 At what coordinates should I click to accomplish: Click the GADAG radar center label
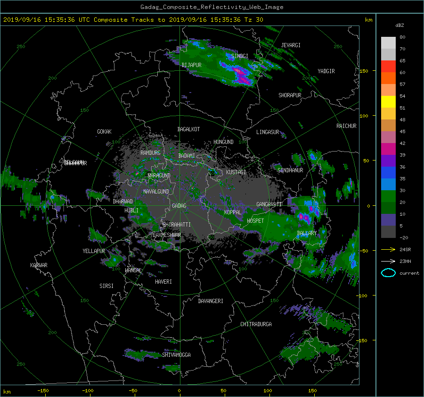[x=179, y=206]
